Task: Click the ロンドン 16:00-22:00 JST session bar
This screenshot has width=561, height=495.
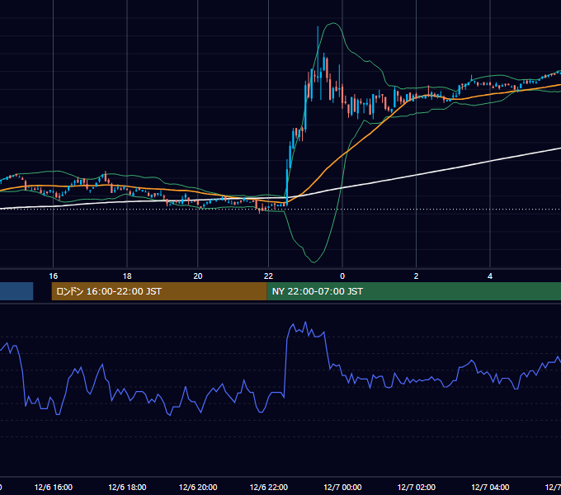Action: pos(159,291)
